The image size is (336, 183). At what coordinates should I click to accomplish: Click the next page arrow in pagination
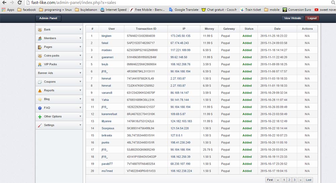click(301, 180)
